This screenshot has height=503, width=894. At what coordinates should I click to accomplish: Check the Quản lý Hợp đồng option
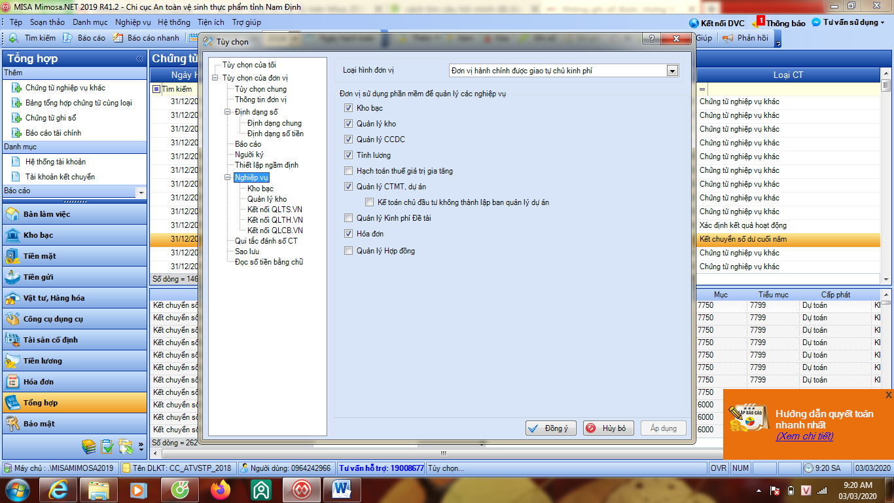click(349, 251)
